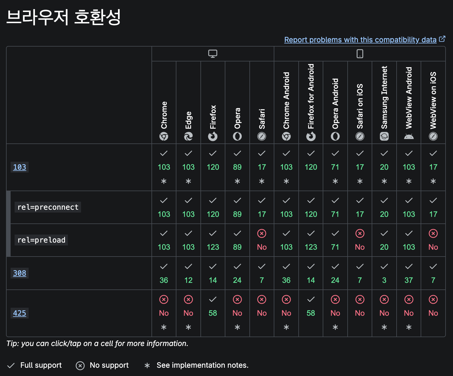Open Edge cell showing 12 in 308 row
This screenshot has height=376, width=453.
188,273
